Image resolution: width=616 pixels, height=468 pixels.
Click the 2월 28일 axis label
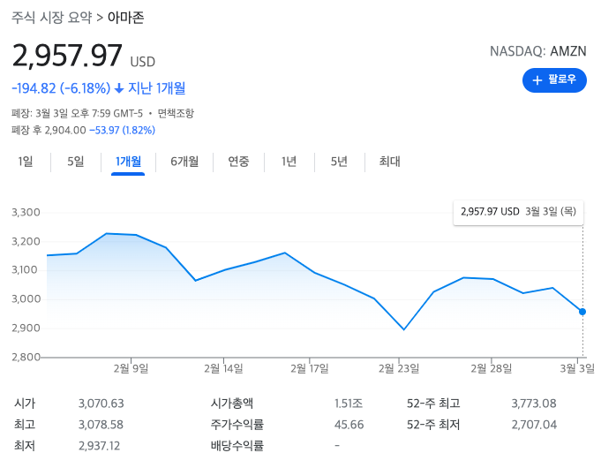(x=492, y=368)
